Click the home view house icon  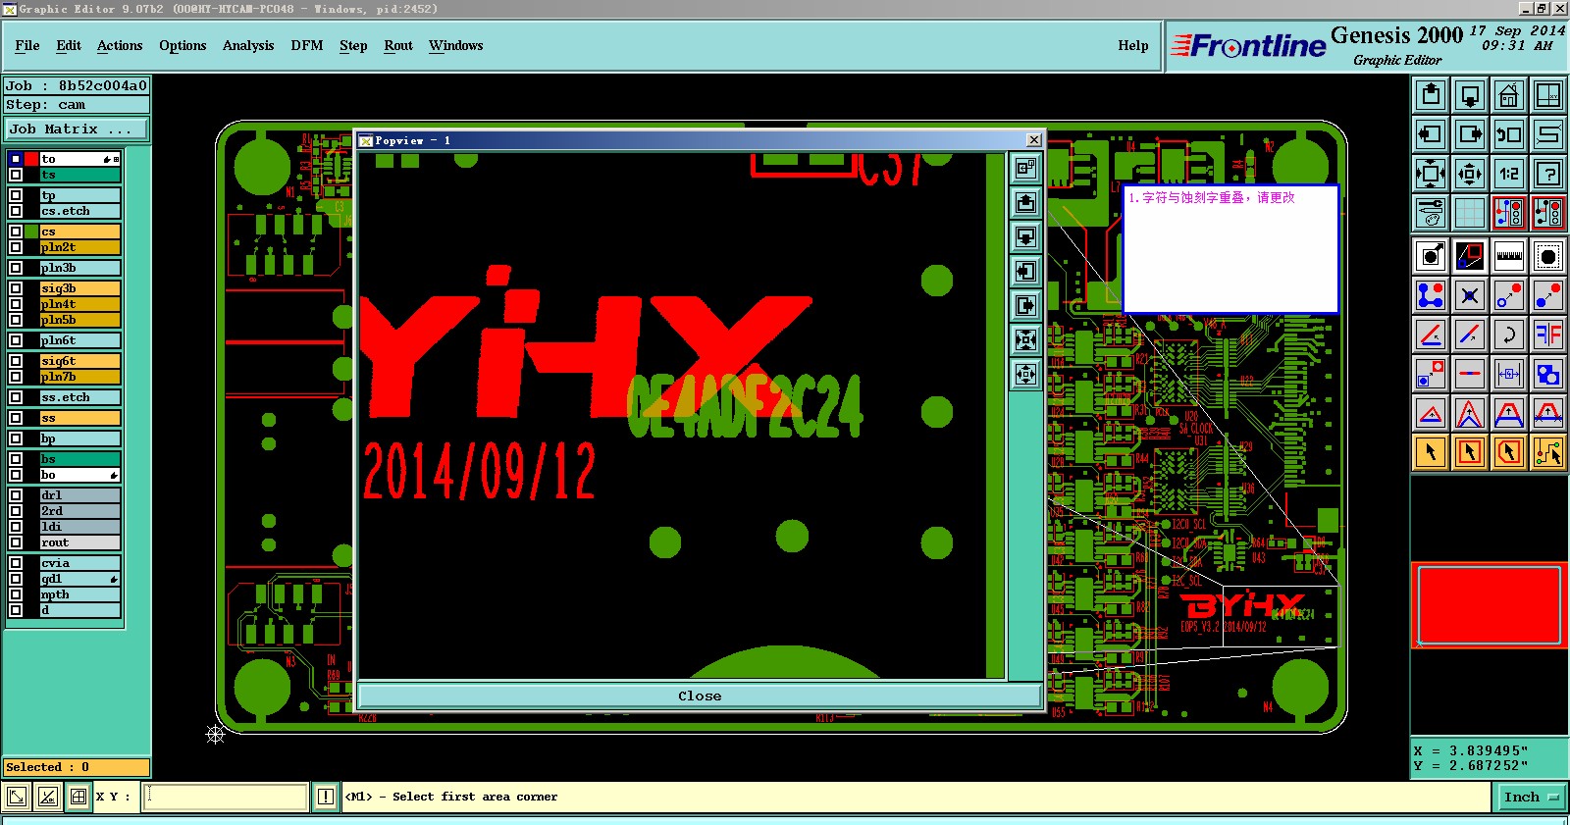tap(1509, 95)
